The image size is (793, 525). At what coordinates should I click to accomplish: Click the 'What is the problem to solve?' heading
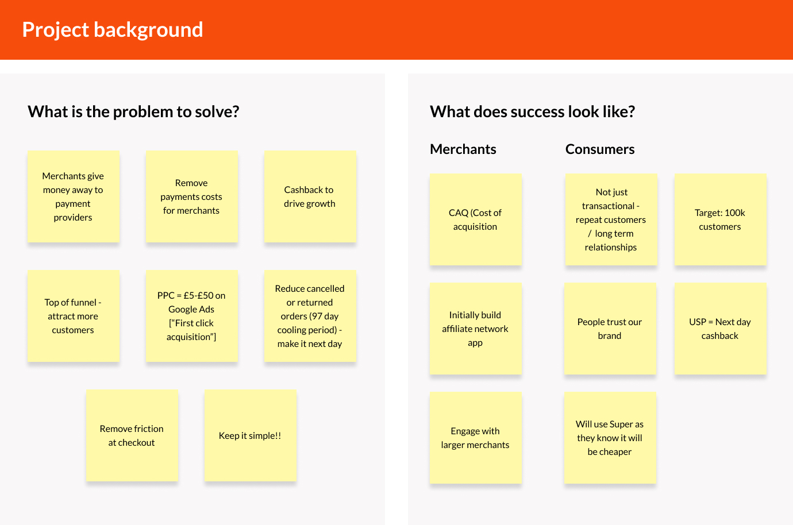coord(133,111)
